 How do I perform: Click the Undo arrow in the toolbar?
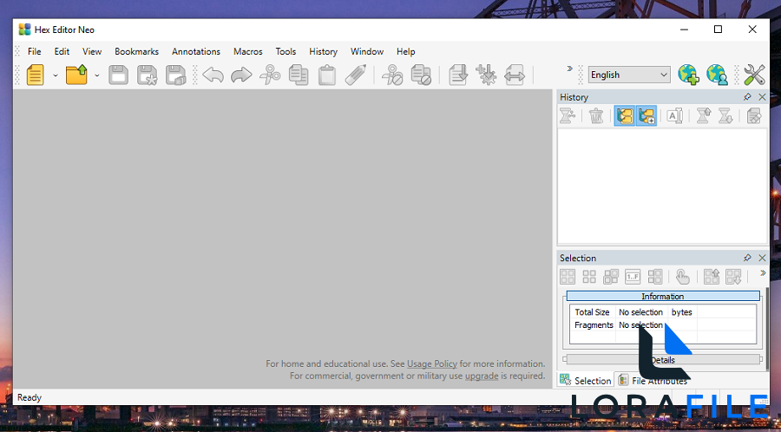213,75
